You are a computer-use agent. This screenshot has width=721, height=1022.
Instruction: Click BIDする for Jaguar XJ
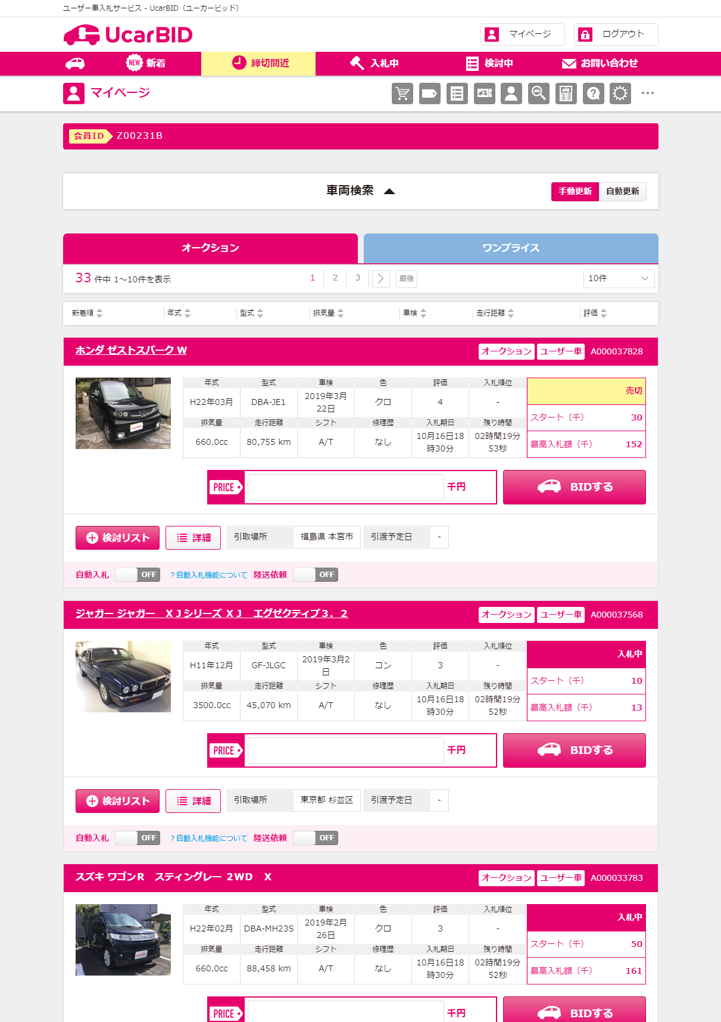(x=575, y=750)
